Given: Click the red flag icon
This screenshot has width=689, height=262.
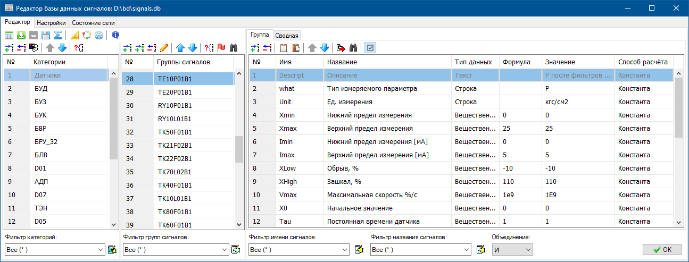Looking at the screenshot, I should [x=221, y=48].
